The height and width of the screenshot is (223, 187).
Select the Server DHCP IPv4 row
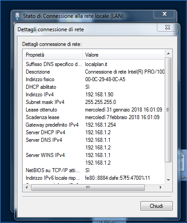[94, 132]
